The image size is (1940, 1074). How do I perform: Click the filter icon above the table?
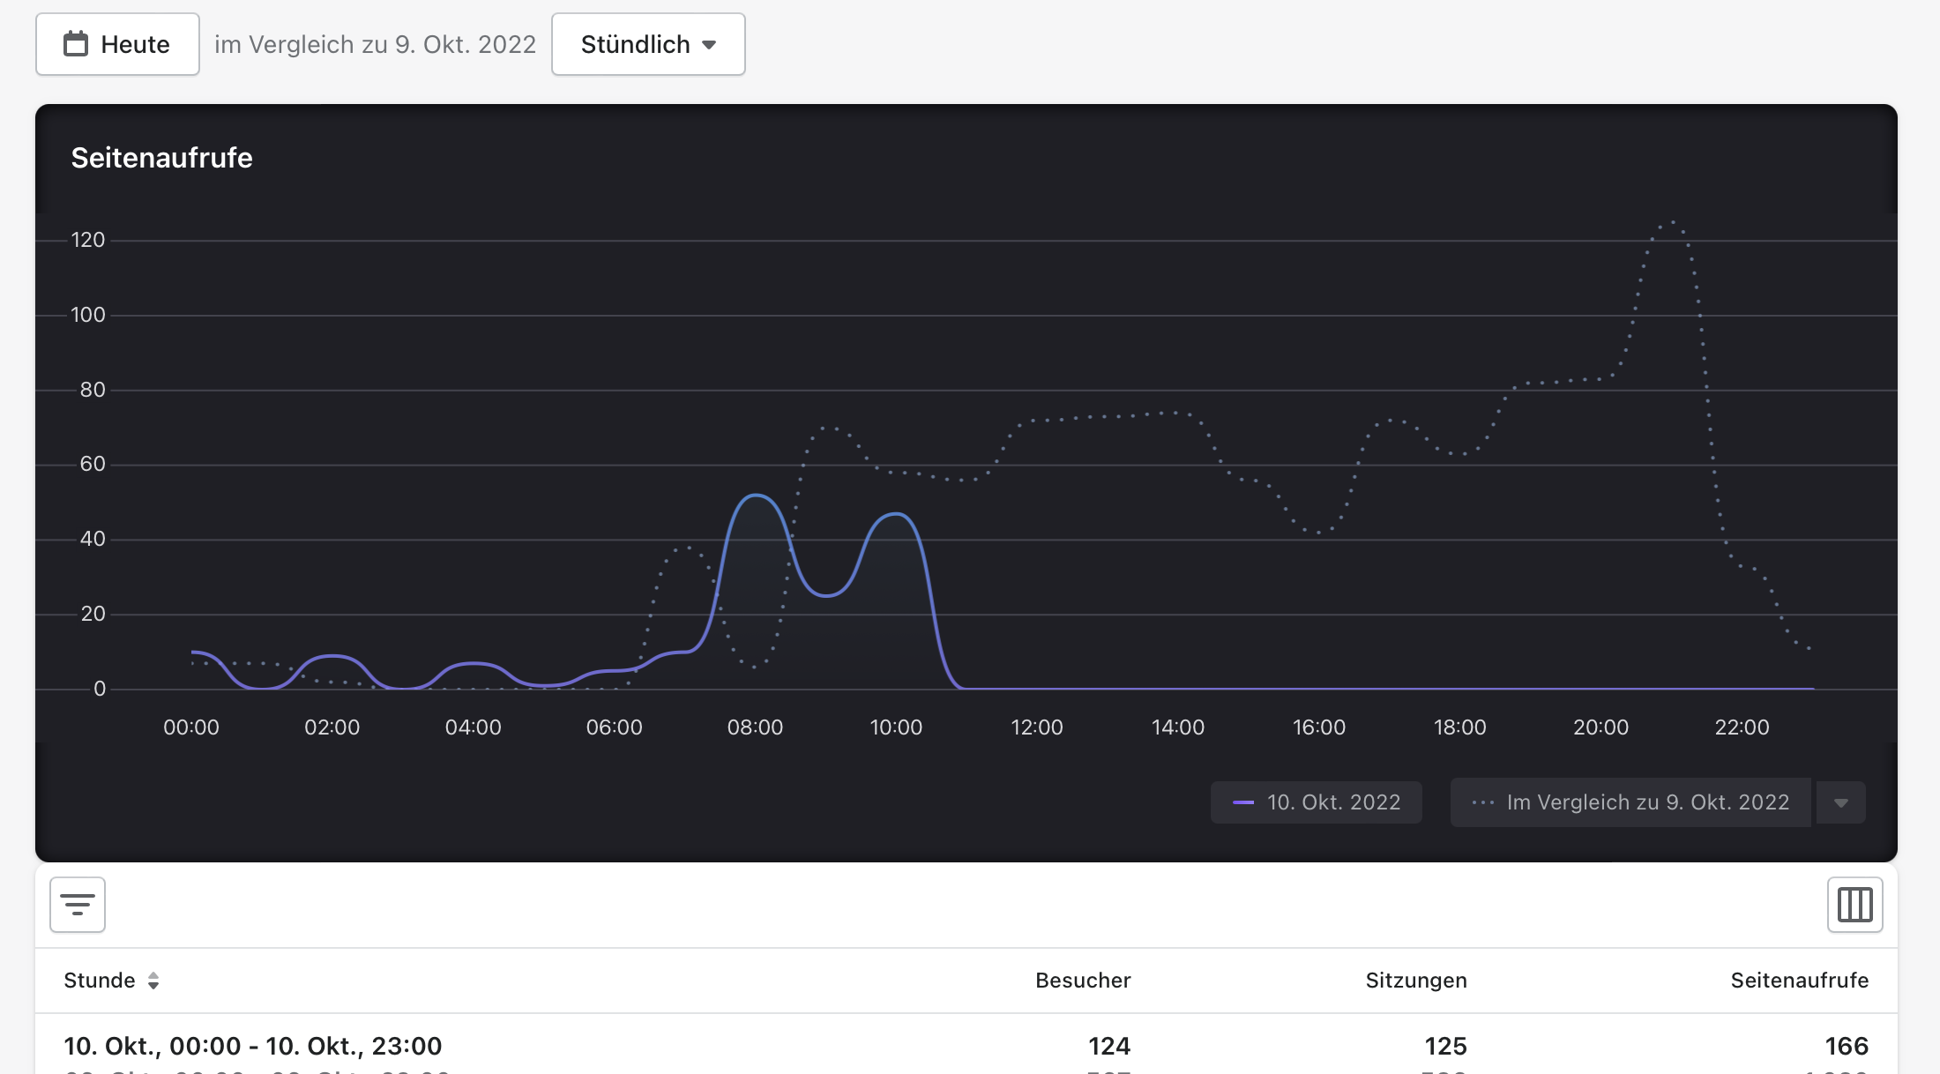(78, 905)
